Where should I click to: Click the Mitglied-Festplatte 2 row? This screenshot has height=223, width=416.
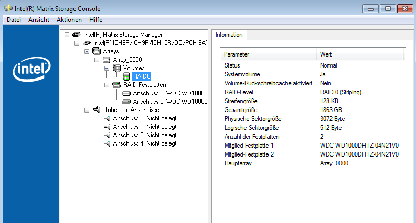coord(313,154)
